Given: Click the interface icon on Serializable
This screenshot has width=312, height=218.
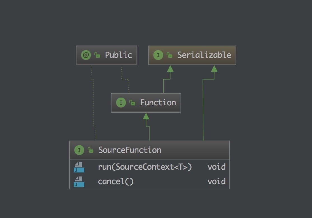Looking at the screenshot, I should 158,55.
